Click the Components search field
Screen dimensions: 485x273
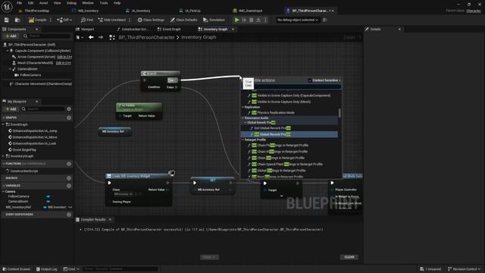click(x=47, y=36)
